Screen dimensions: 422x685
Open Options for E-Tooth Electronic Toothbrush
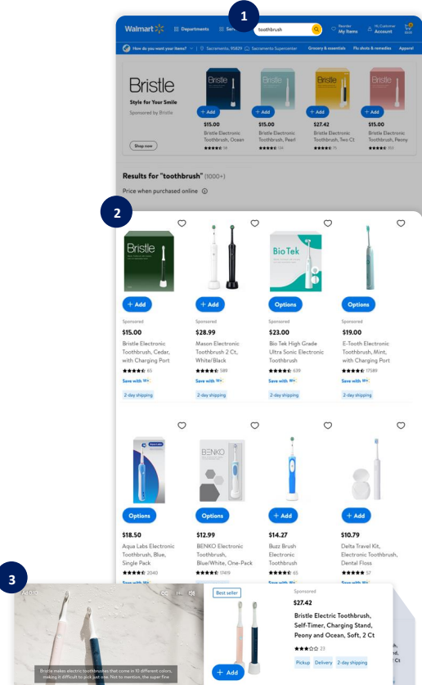358,304
